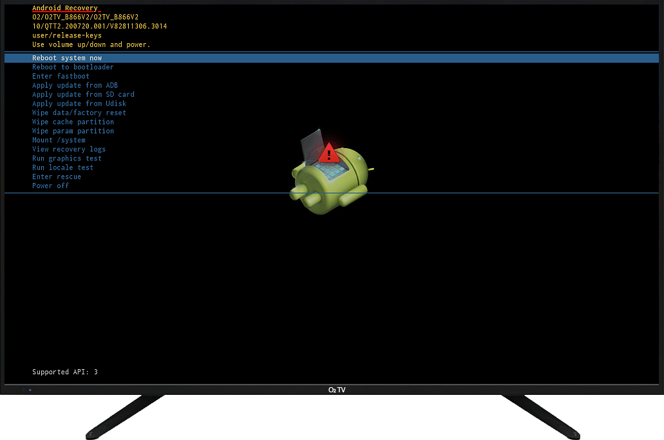Screen dimensions: 664x440
Task: Select Mount /system entry
Action: pyautogui.click(x=59, y=140)
